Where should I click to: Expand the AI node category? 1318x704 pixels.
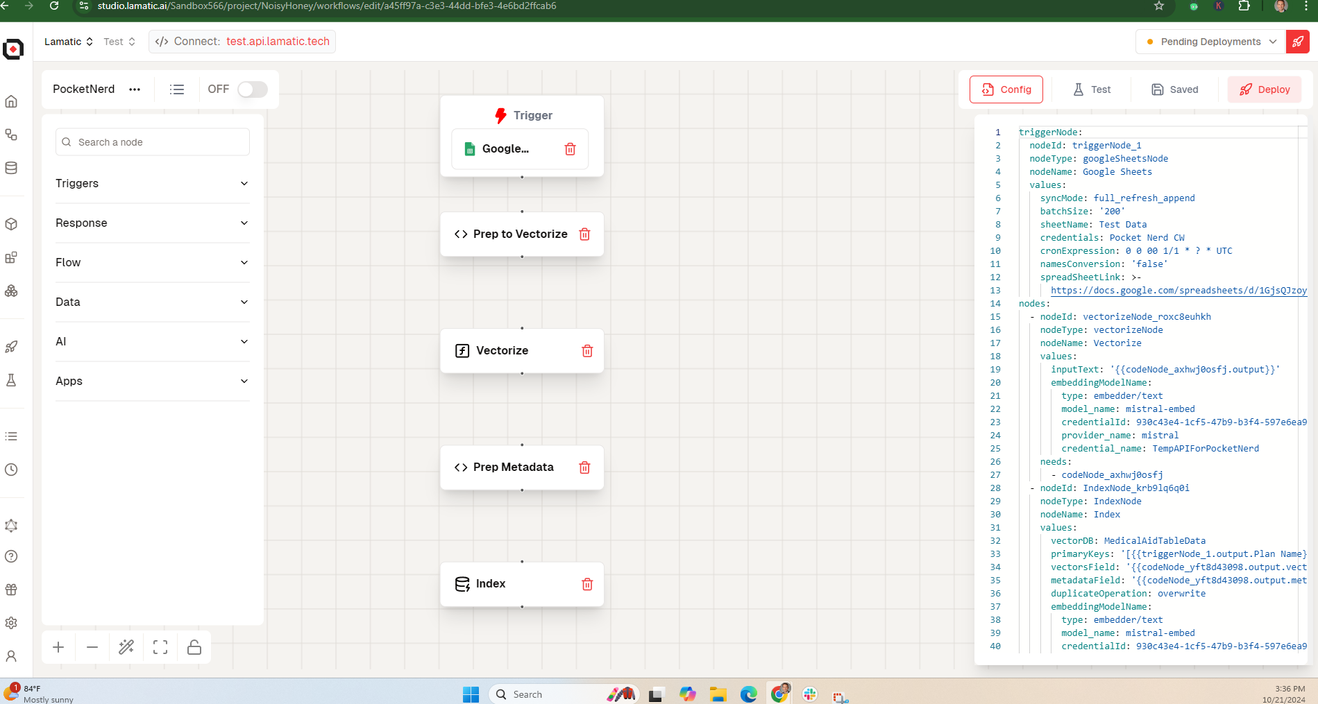[x=152, y=341]
